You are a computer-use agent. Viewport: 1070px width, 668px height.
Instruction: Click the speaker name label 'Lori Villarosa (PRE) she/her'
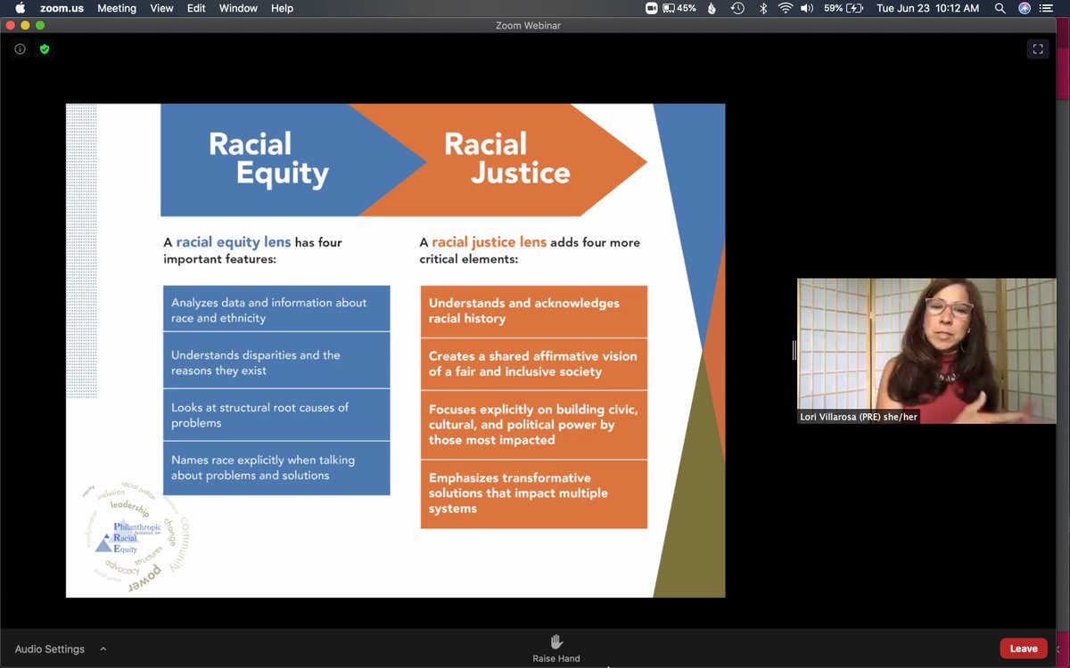tap(859, 417)
